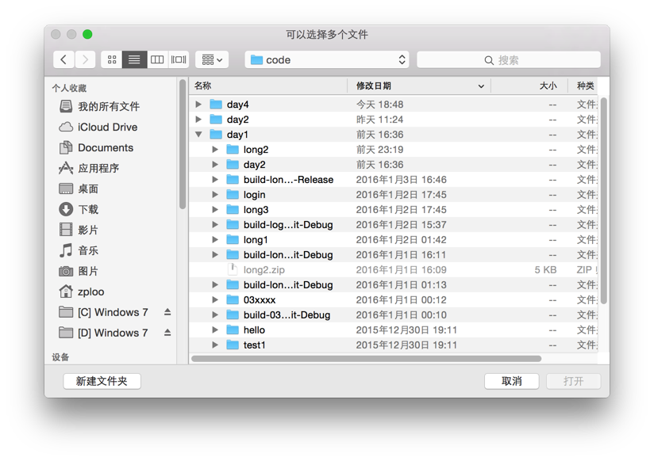Viewport: 654px width, 461px height.
Task: Select the long2.zip file icon
Action: pyautogui.click(x=233, y=269)
